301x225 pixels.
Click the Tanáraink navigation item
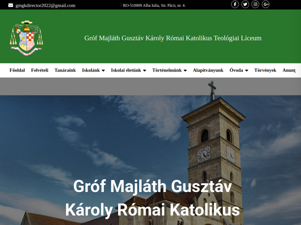point(65,70)
